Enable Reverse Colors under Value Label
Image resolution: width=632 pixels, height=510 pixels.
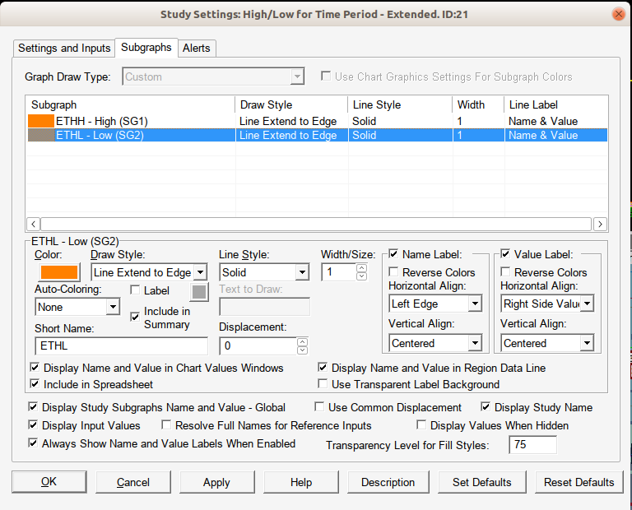click(x=506, y=272)
